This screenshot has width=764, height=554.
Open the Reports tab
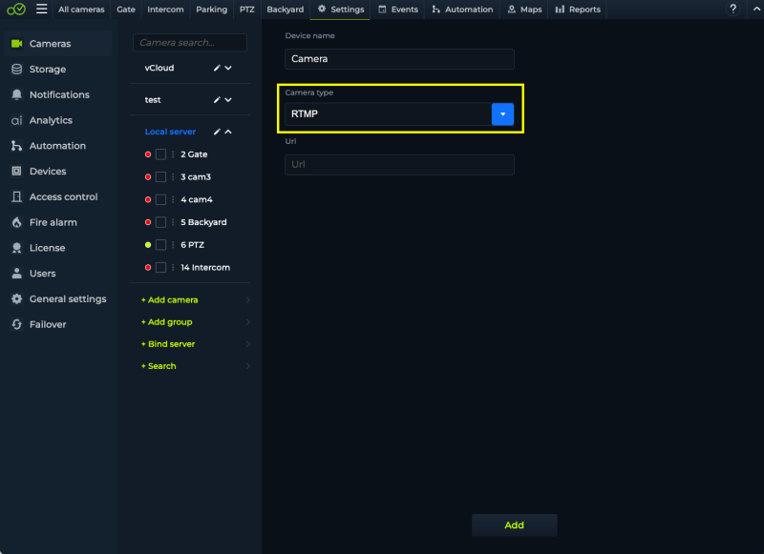point(578,10)
